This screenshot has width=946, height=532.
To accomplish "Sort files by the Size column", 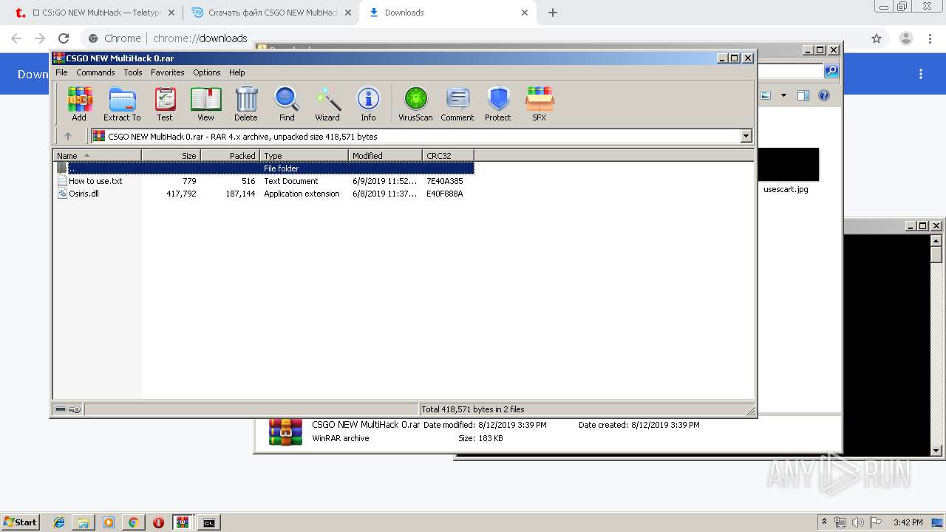I will click(171, 155).
